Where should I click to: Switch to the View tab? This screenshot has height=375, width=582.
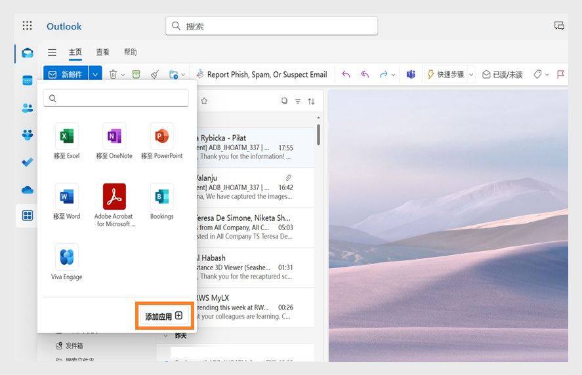(x=103, y=52)
